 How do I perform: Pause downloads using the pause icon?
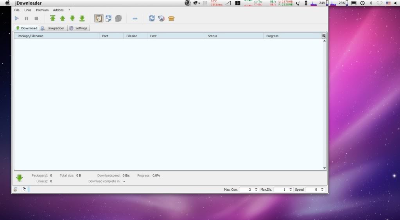coord(26,18)
